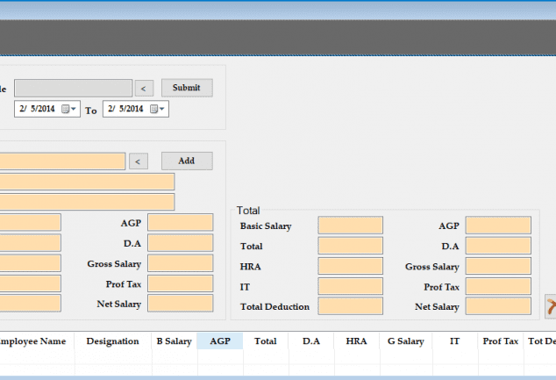Click the Net Salary field in Total group

tap(498, 306)
